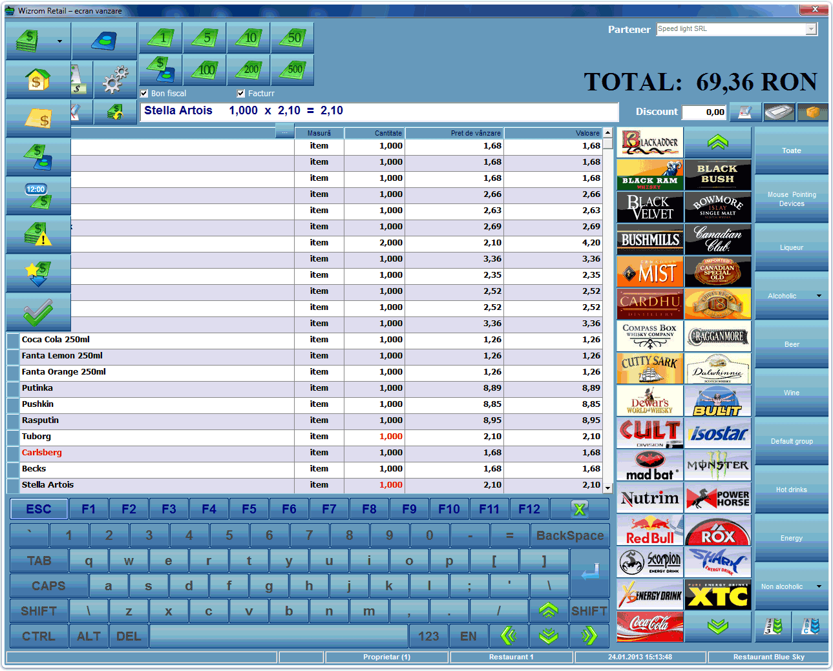833x671 pixels.
Task: Expand the Alcoholic category arrow
Action: coord(819,296)
